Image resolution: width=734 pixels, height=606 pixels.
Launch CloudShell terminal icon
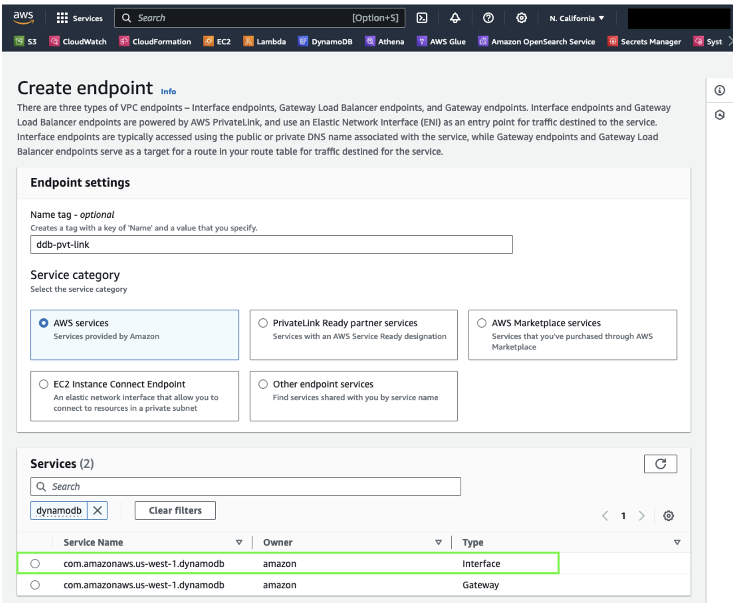point(422,18)
